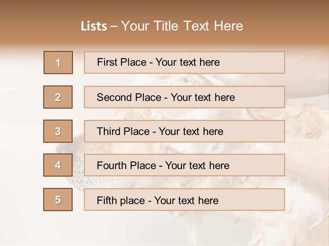Click 'Your Title Text Here' in the title
The height and width of the screenshot is (246, 329).
tap(182, 26)
